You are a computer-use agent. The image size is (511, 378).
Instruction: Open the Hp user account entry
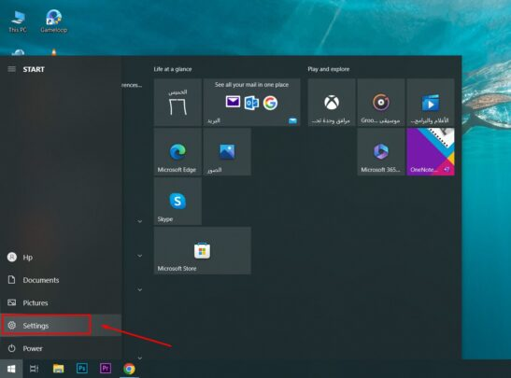61,258
